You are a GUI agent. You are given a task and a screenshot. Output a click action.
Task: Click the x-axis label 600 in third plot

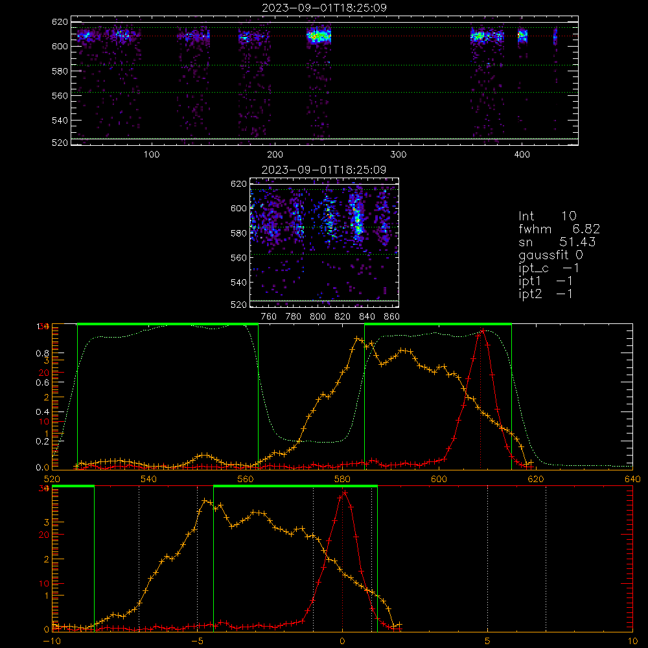439,479
